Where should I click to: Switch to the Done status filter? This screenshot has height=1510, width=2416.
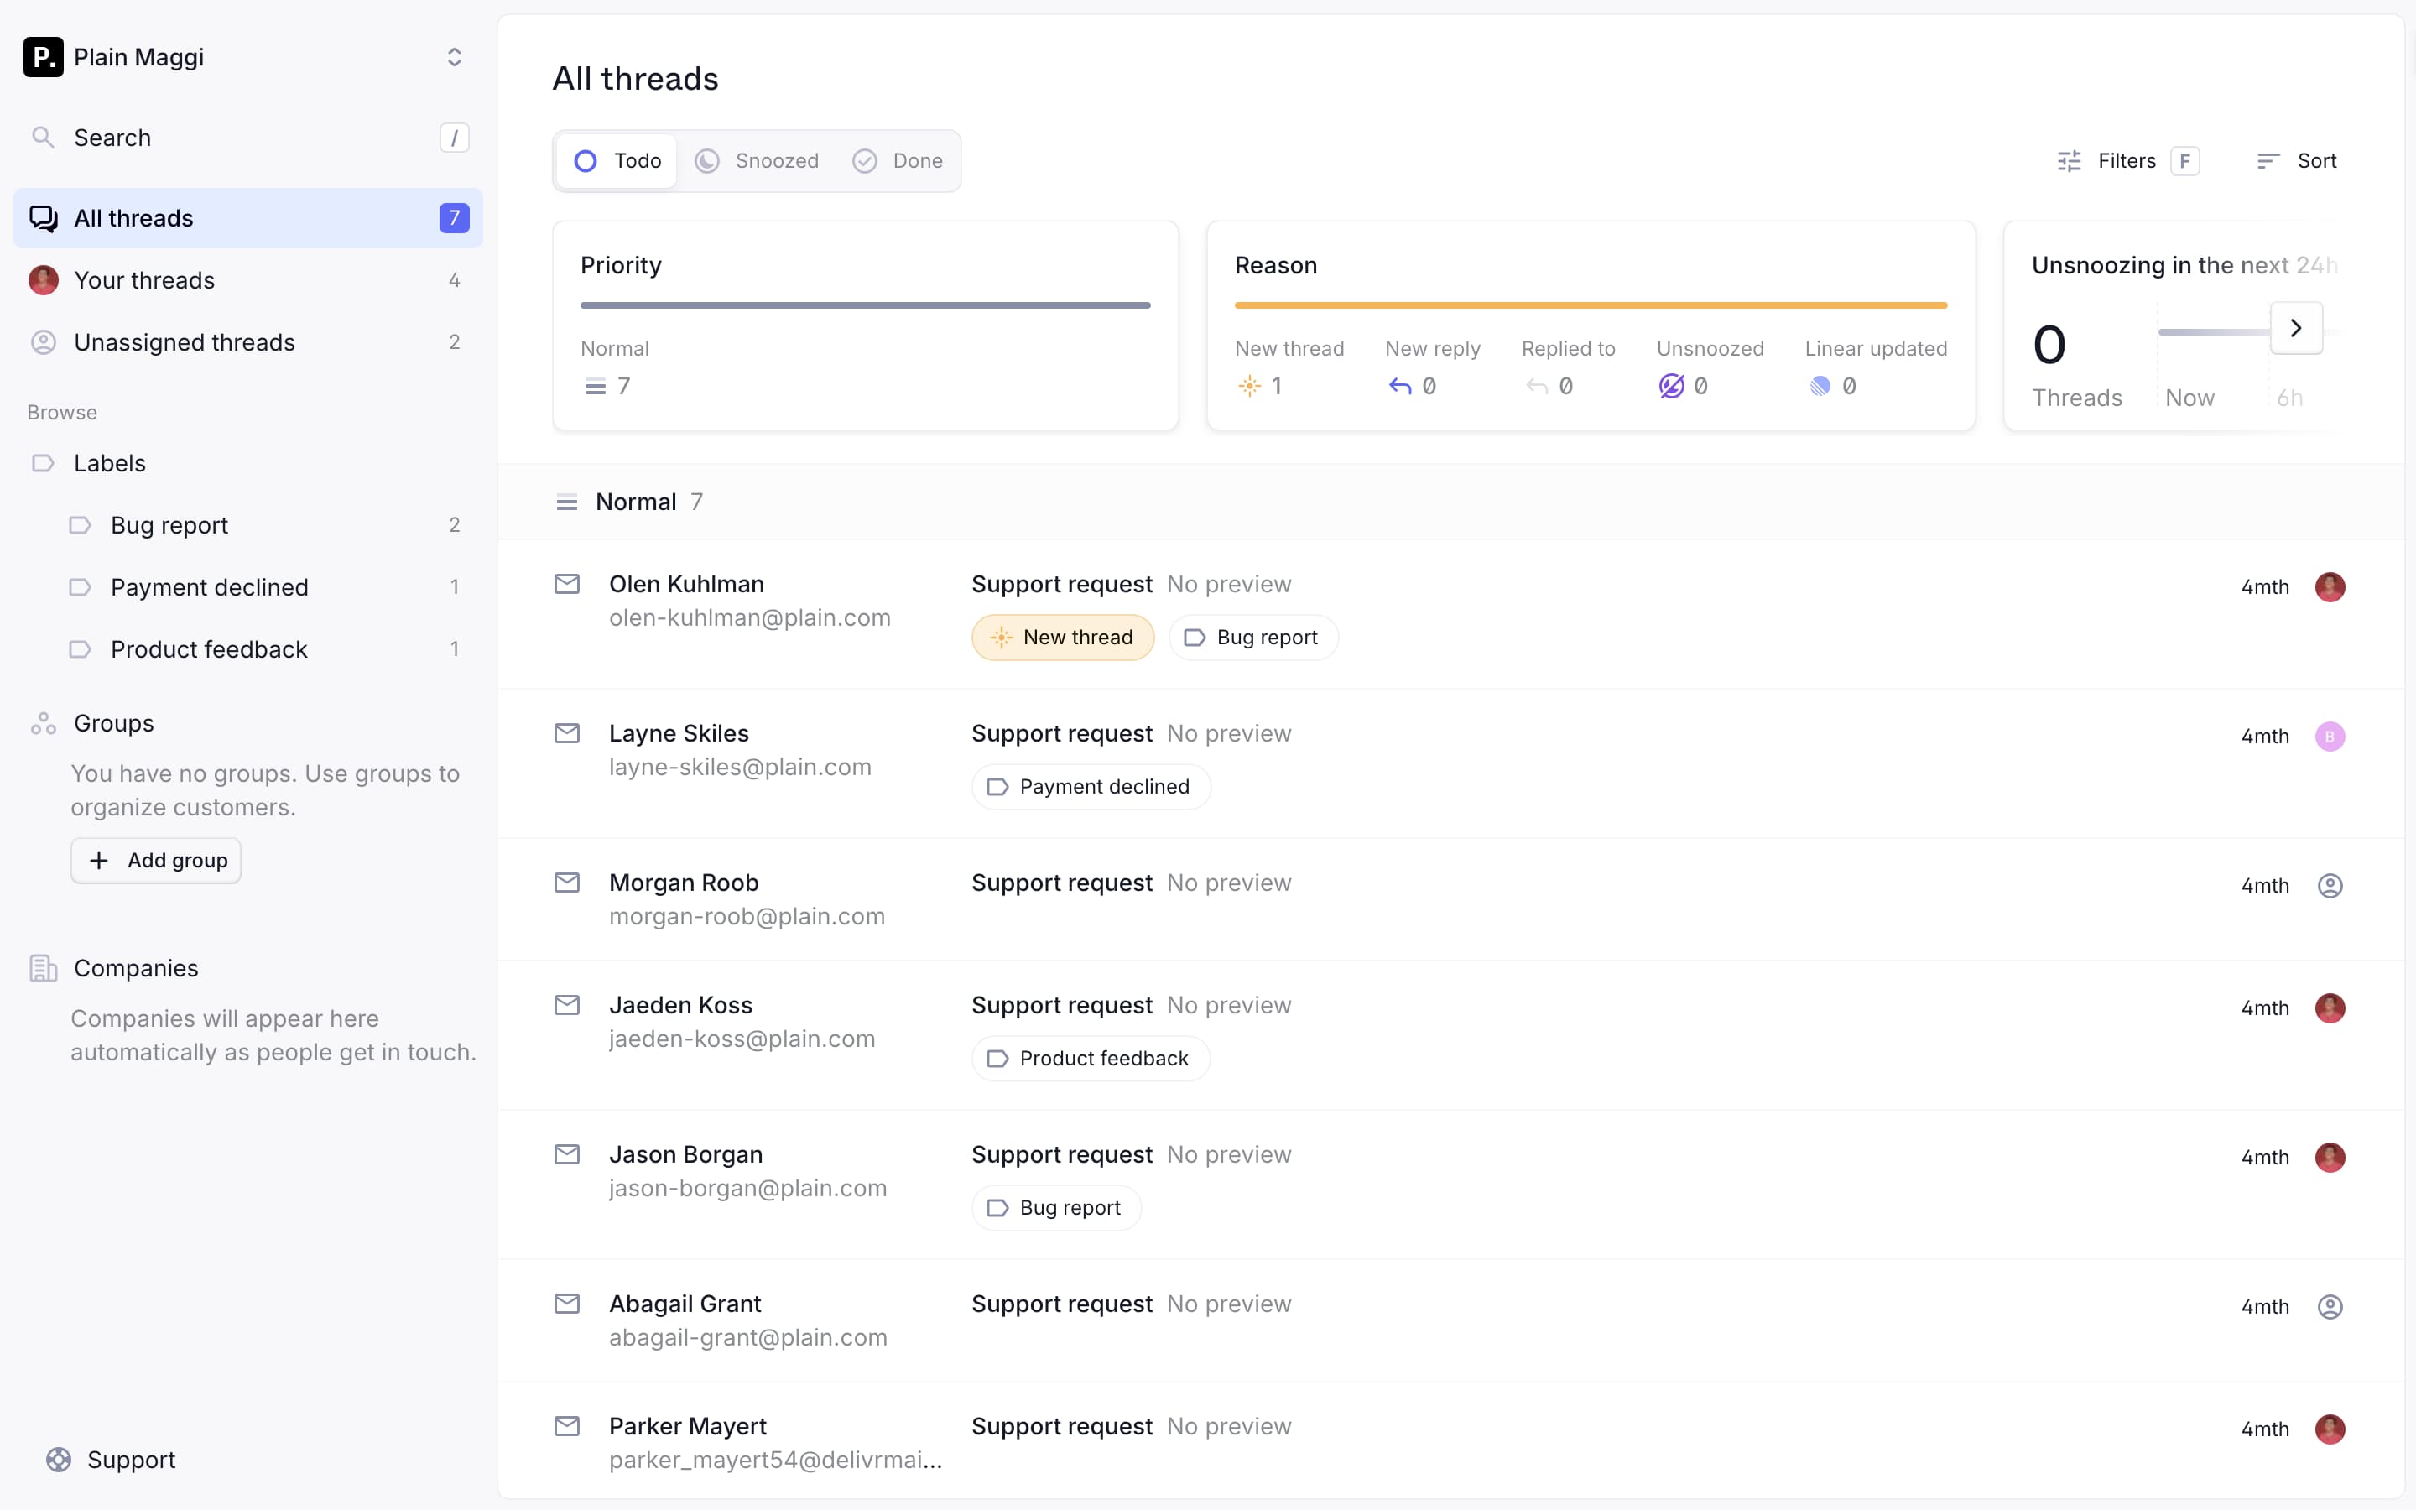898,161
